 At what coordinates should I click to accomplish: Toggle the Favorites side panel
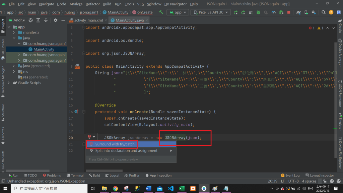pyautogui.click(x=3, y=136)
